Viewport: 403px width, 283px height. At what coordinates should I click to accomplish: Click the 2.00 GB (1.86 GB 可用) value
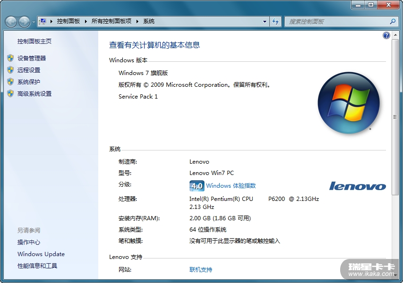220,218
